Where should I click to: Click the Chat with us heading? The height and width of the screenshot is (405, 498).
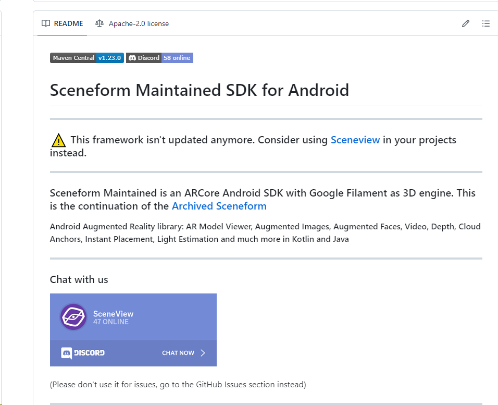click(79, 279)
